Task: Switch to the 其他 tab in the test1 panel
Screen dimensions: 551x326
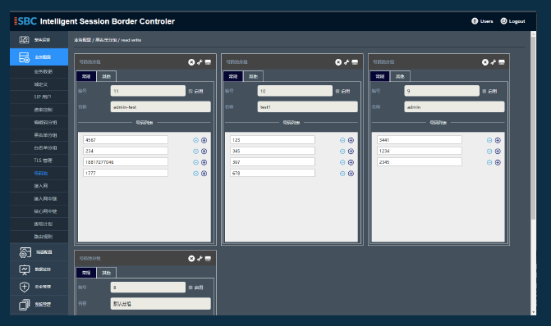Action: point(254,76)
